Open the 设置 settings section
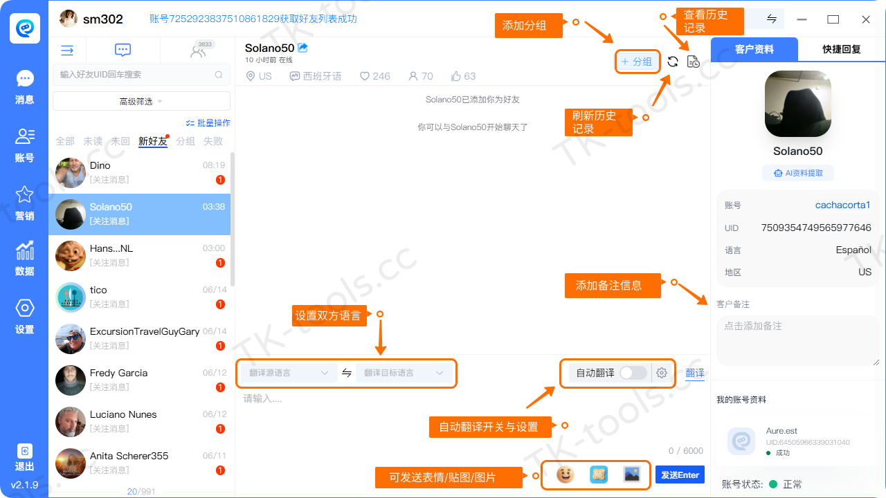Viewport: 886px width, 498px height. [24, 317]
